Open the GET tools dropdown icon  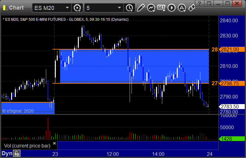coord(161,8)
